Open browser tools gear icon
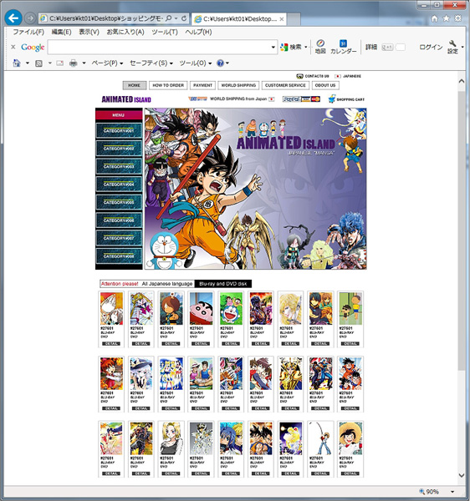470x501 pixels. click(457, 18)
